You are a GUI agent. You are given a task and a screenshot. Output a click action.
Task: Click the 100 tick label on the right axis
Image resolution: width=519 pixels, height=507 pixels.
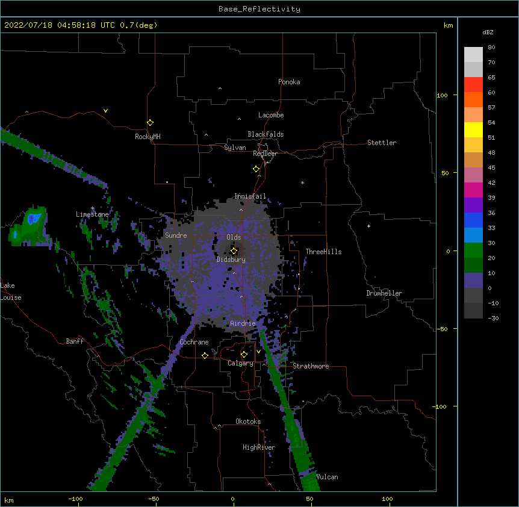click(442, 95)
